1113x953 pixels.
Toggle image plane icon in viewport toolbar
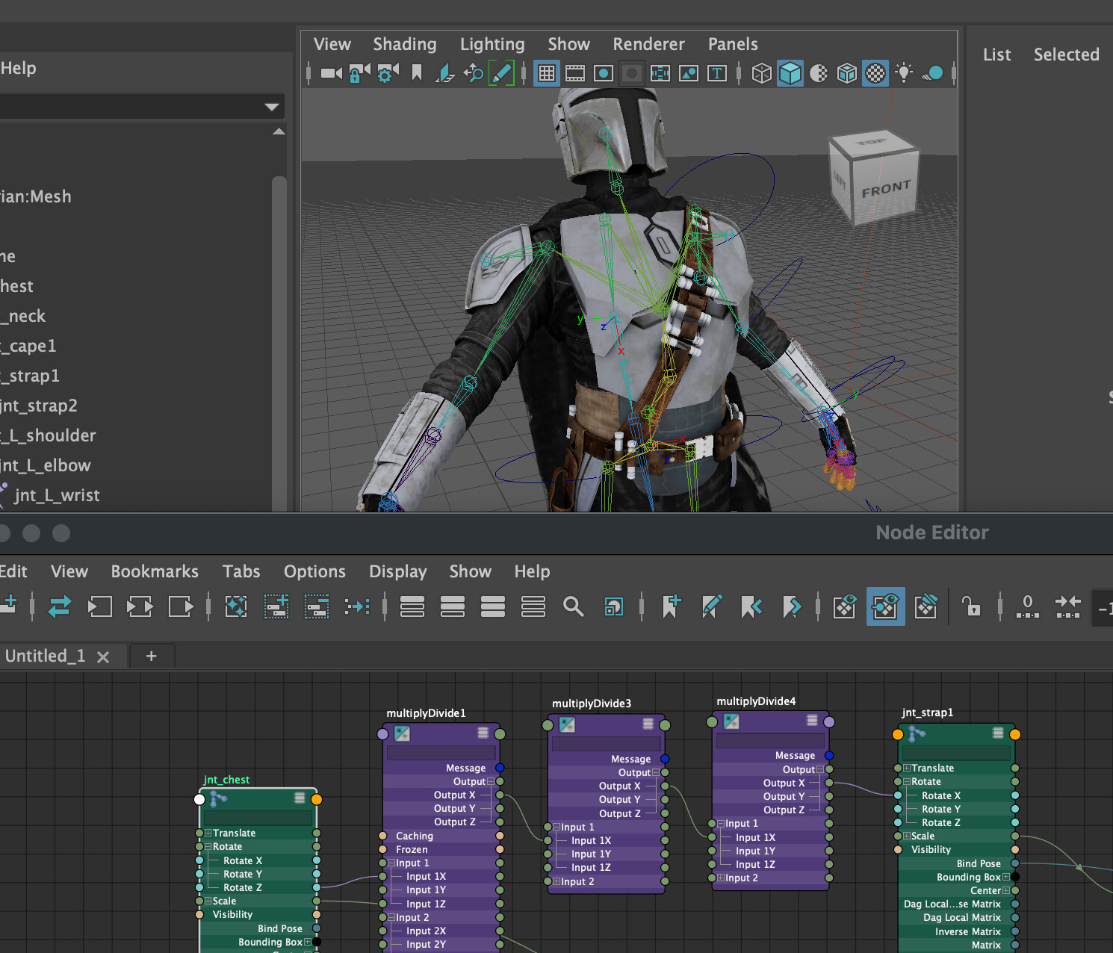445,73
